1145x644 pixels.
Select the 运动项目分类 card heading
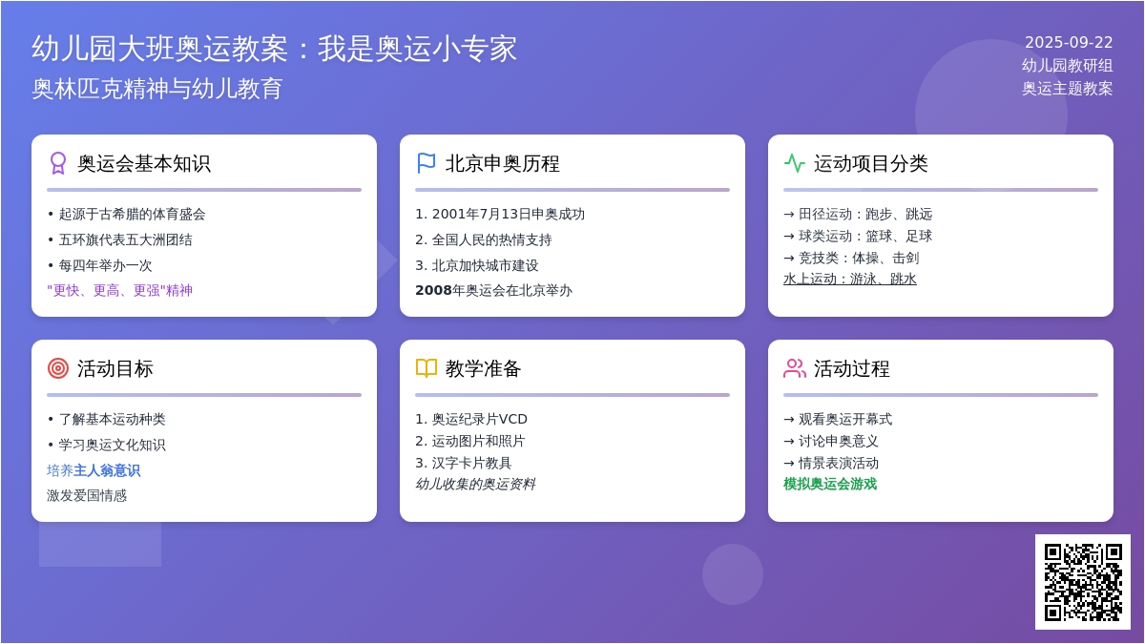point(870,163)
